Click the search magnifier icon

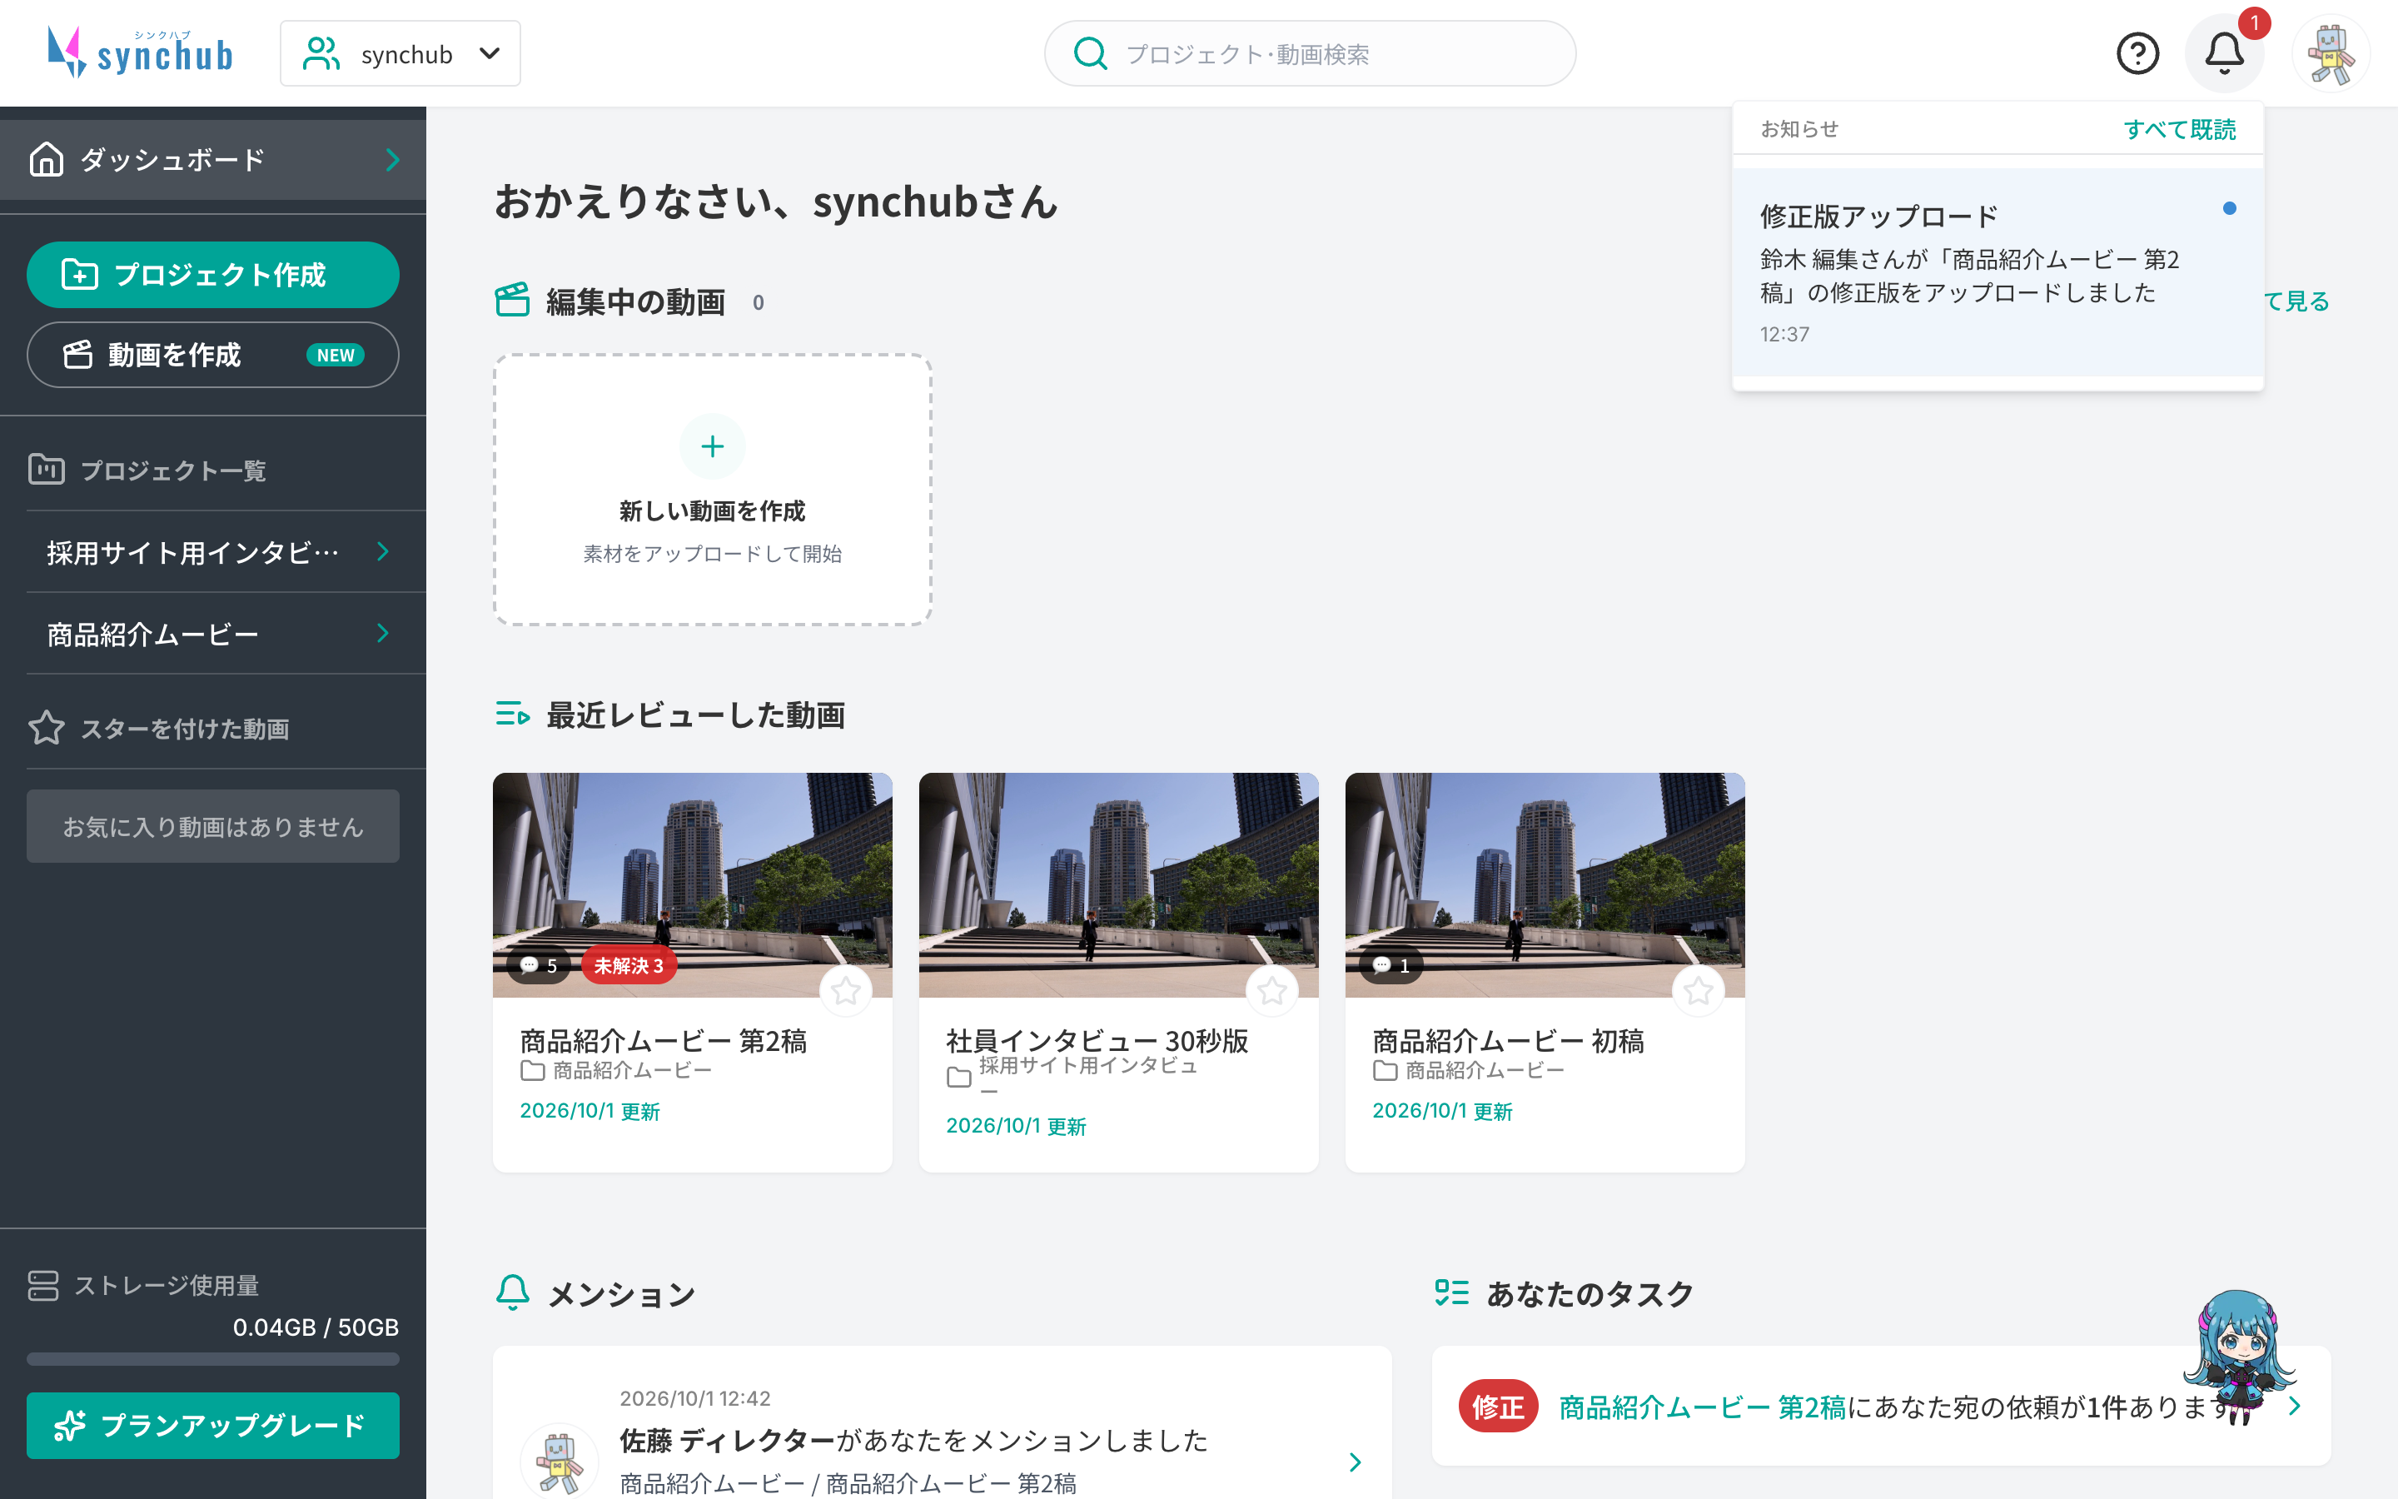pos(1090,53)
